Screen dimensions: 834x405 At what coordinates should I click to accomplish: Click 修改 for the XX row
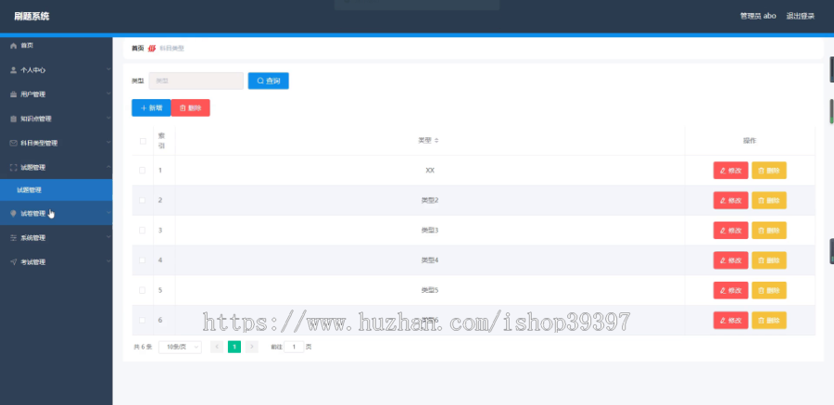coord(731,171)
